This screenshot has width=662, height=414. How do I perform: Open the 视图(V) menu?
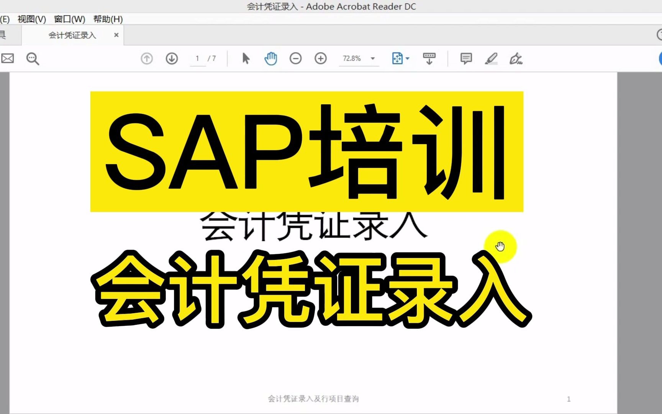32,19
